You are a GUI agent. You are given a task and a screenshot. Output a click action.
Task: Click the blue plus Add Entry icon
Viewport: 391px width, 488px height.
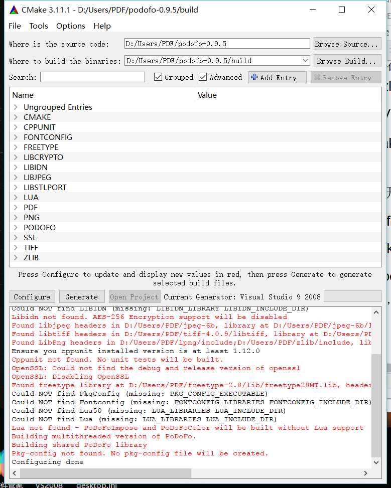click(254, 77)
